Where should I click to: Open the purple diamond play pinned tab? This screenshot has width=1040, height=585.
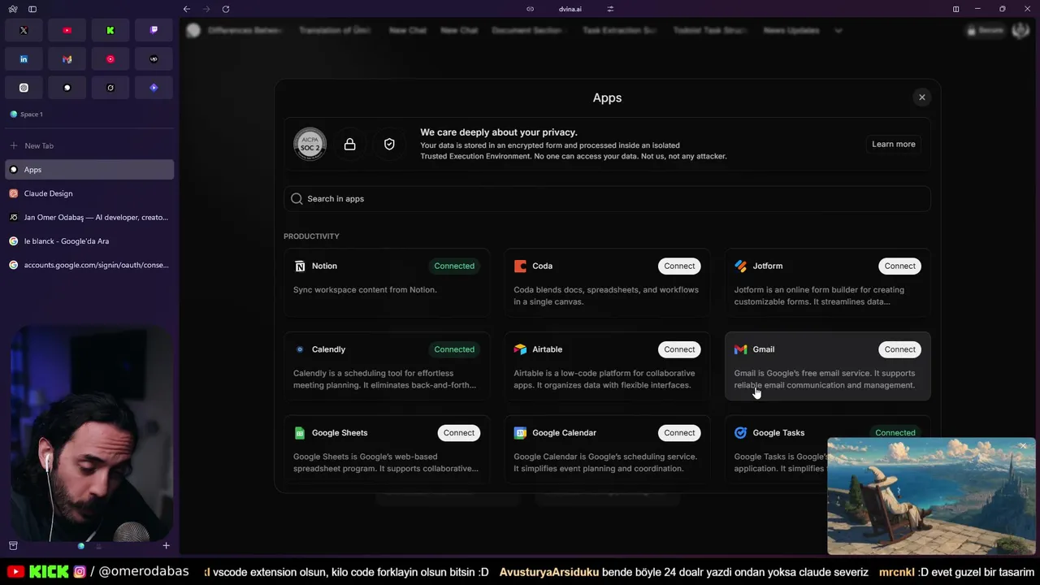pos(154,88)
